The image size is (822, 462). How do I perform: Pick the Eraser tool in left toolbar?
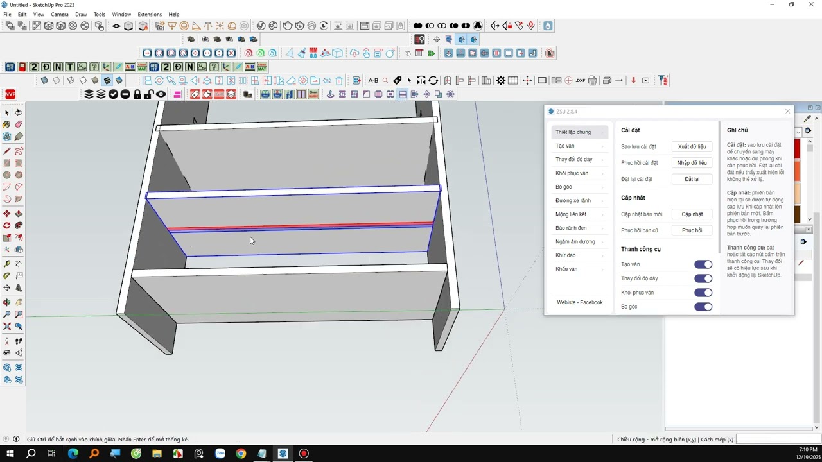point(19,124)
